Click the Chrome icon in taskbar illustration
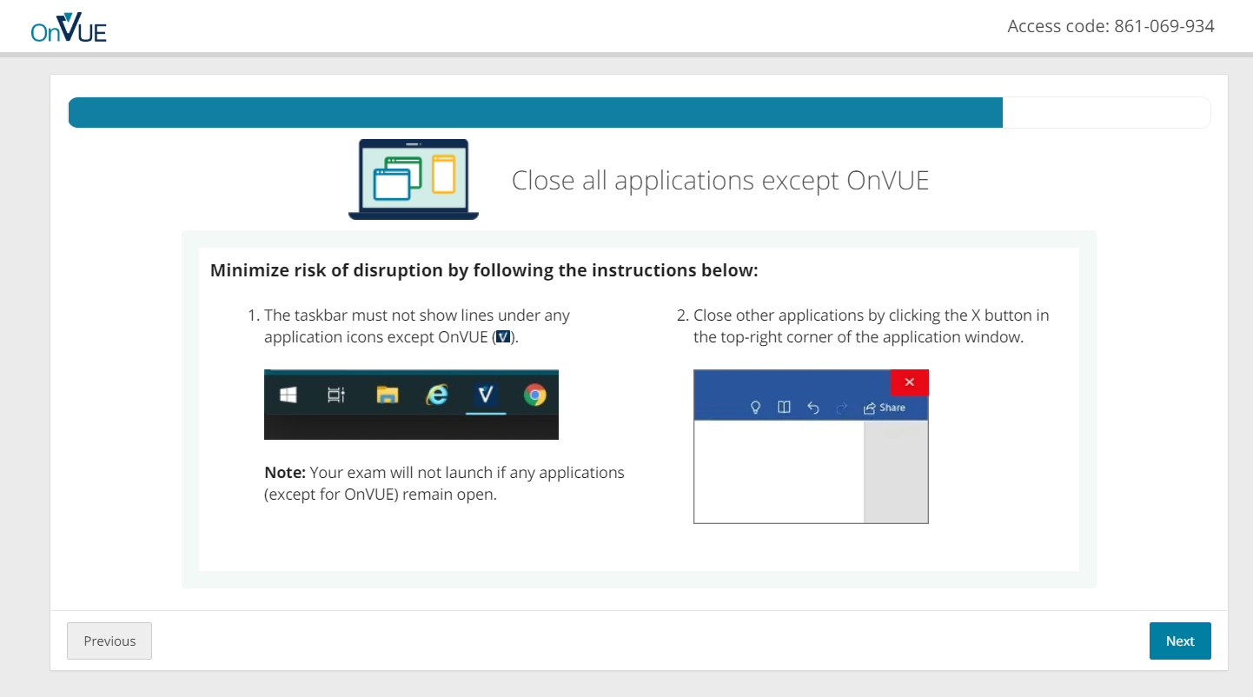 [535, 395]
